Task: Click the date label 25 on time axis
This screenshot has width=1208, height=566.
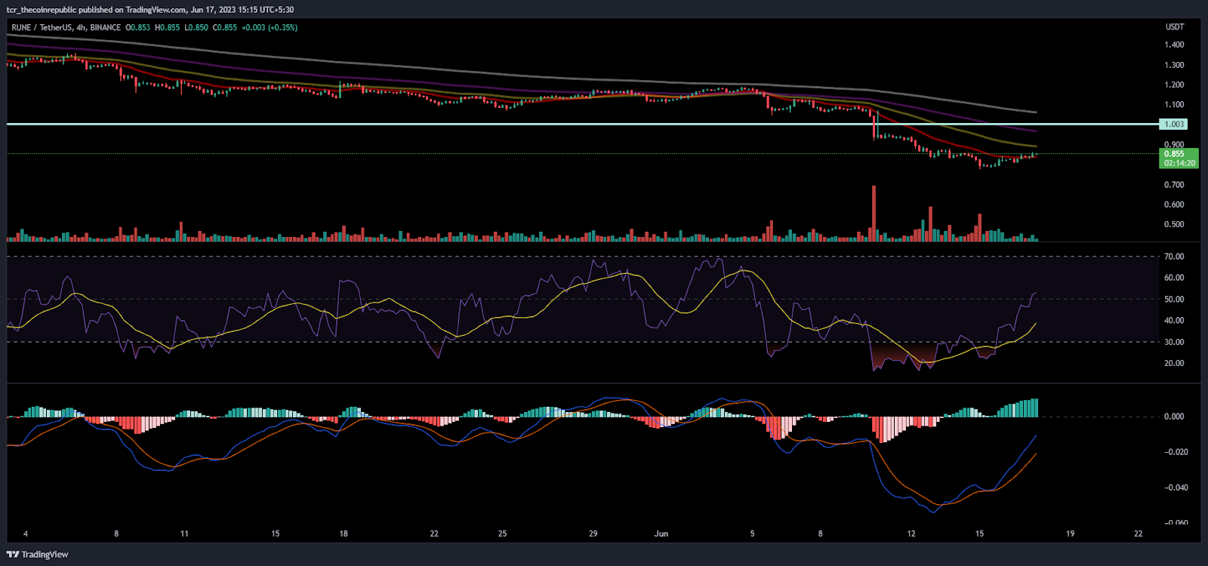Action: tap(502, 534)
